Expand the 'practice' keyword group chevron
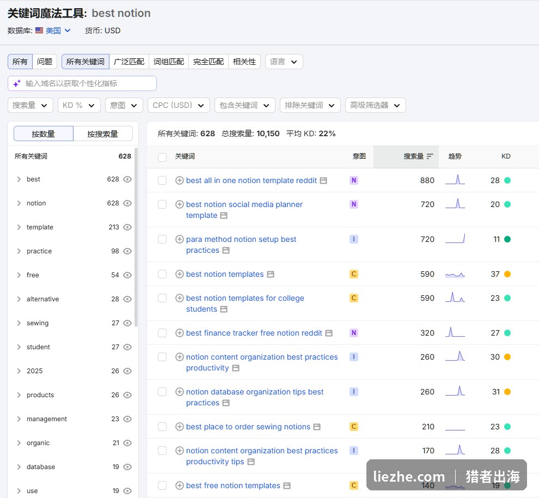 pyautogui.click(x=19, y=251)
